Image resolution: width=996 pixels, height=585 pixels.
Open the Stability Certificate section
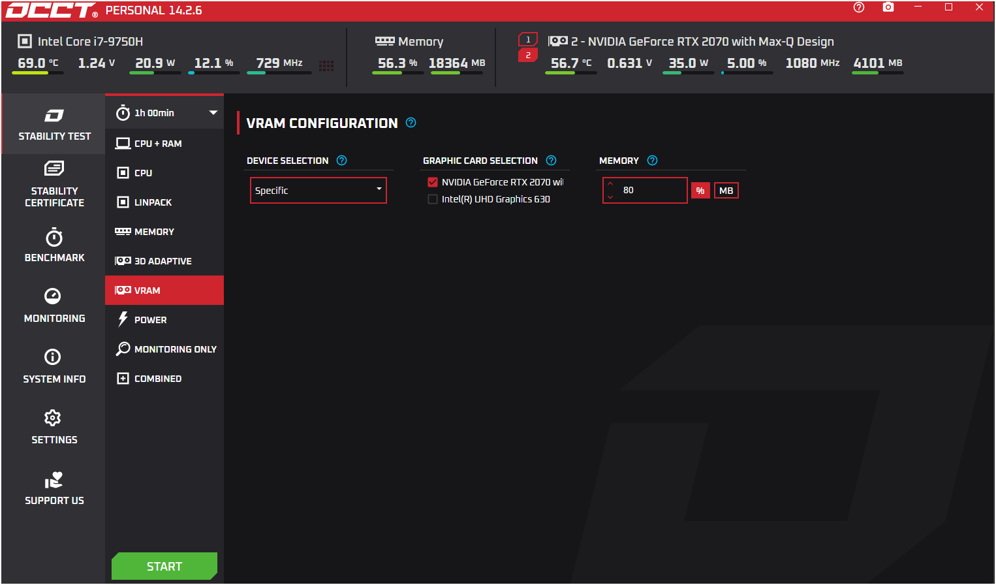pyautogui.click(x=54, y=185)
